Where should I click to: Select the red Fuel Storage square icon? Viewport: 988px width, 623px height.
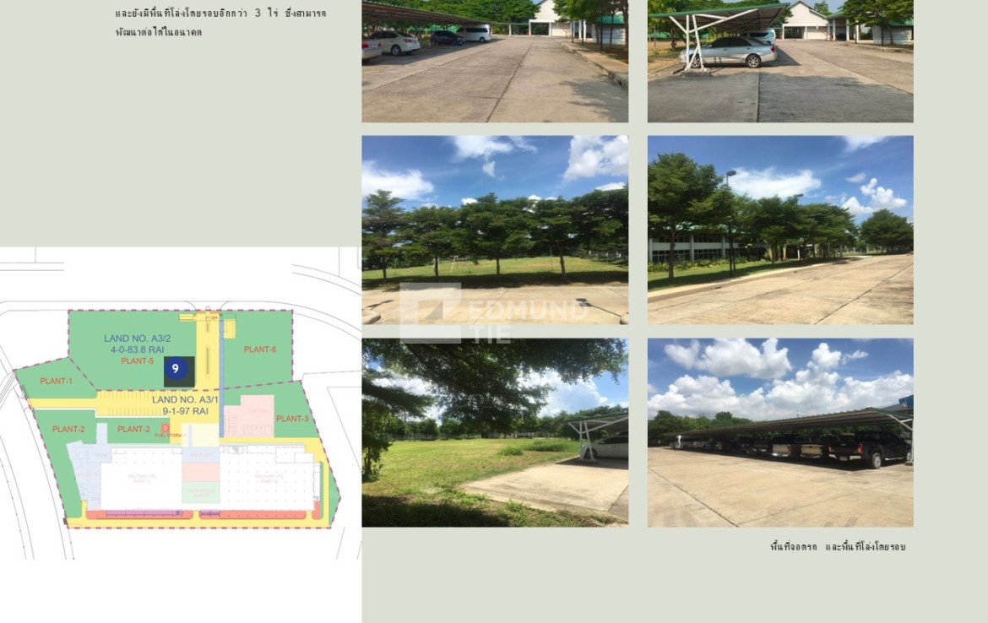pos(166,429)
